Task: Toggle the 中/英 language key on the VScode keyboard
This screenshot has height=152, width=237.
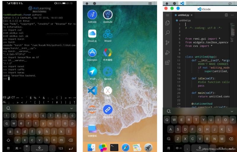Action: [x=179, y=148]
